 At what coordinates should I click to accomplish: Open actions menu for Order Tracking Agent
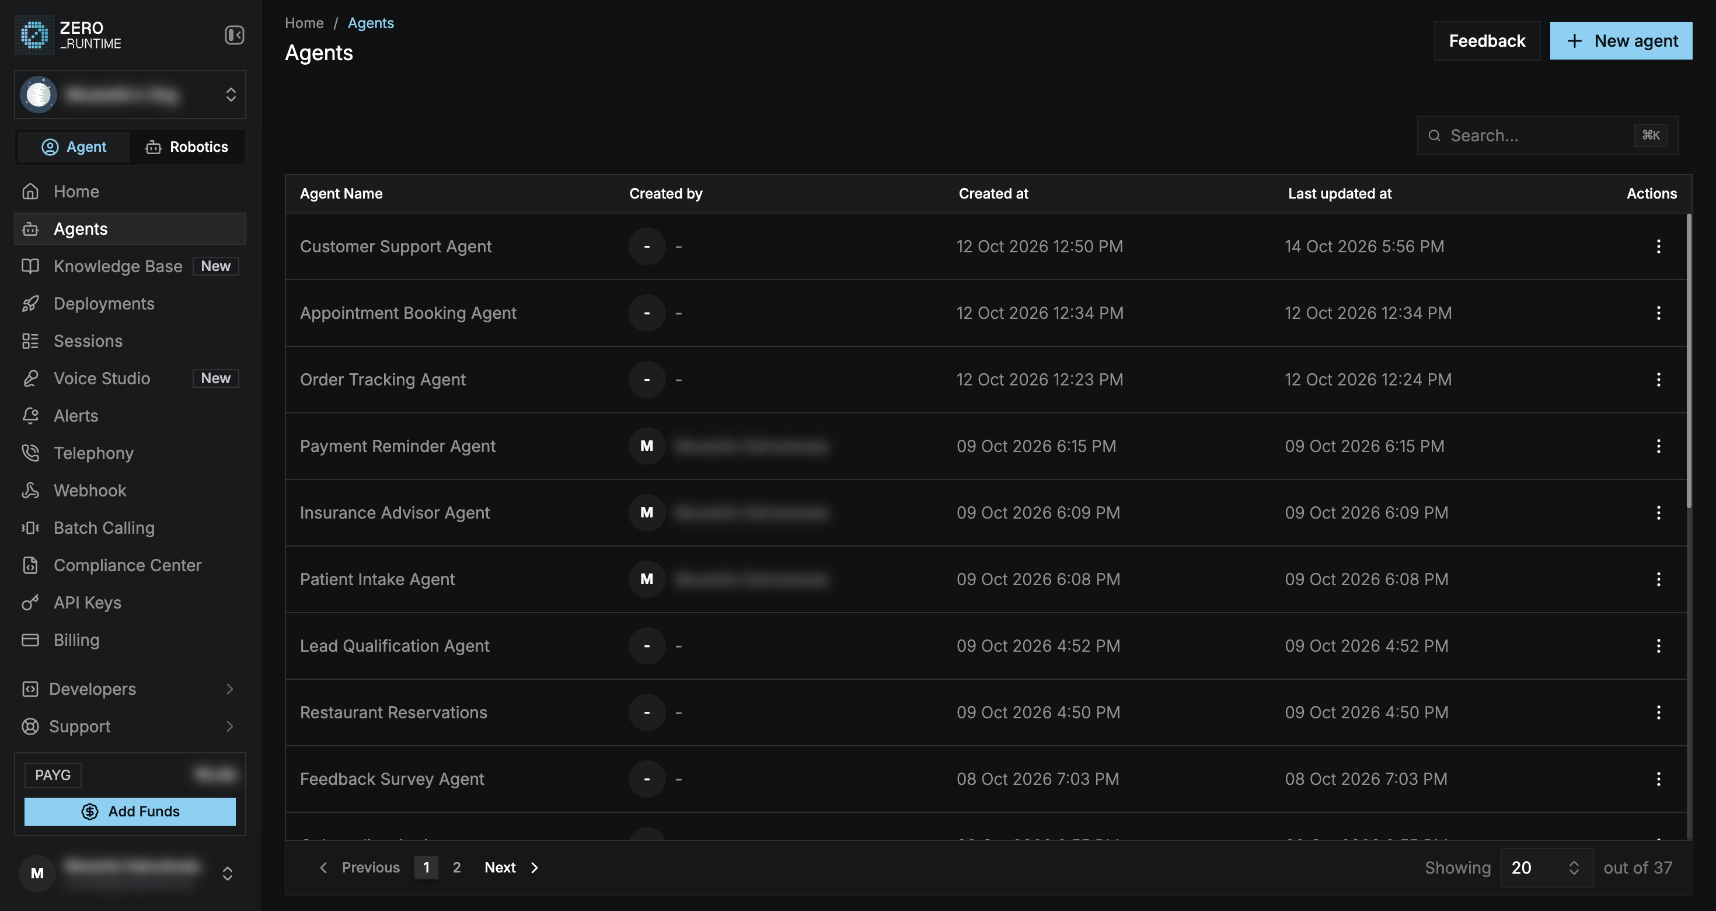point(1658,379)
